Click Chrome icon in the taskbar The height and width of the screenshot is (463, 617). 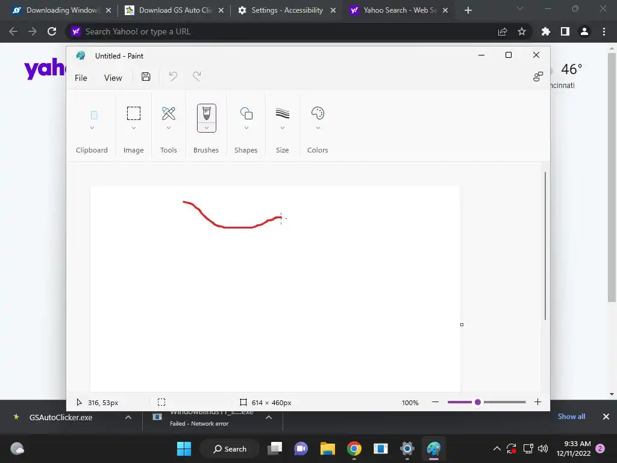click(354, 449)
